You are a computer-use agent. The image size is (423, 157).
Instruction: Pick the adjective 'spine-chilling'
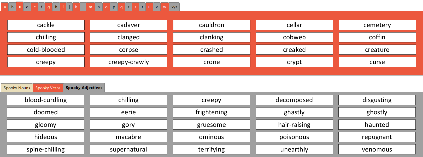pos(46,149)
